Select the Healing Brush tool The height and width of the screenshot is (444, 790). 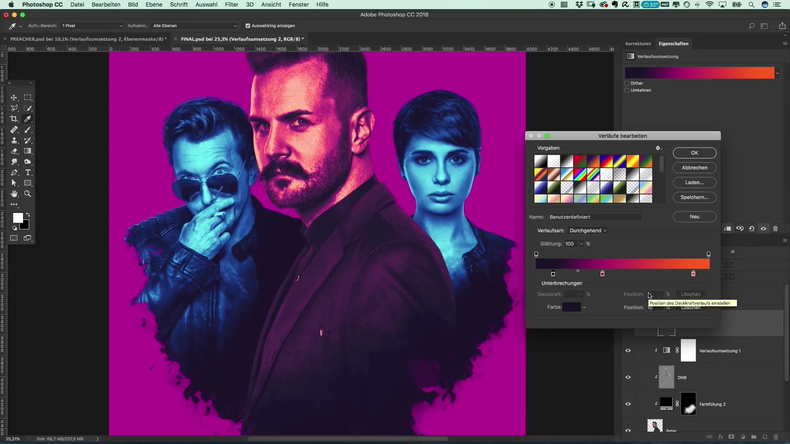pyautogui.click(x=14, y=129)
